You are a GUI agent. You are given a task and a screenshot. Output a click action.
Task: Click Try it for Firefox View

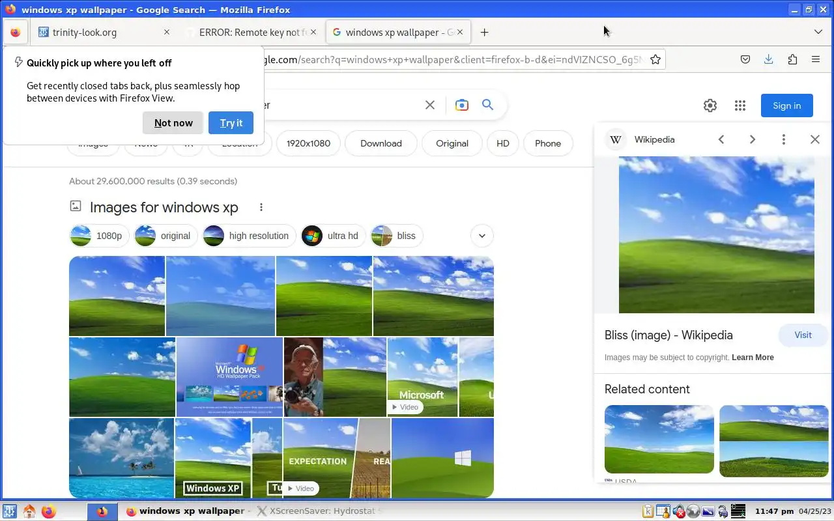[231, 122]
